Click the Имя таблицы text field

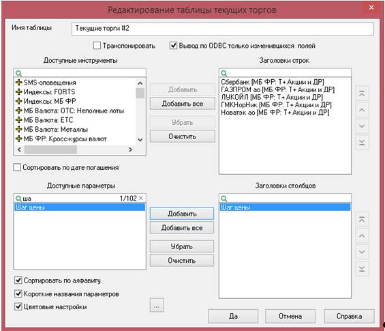pos(223,29)
